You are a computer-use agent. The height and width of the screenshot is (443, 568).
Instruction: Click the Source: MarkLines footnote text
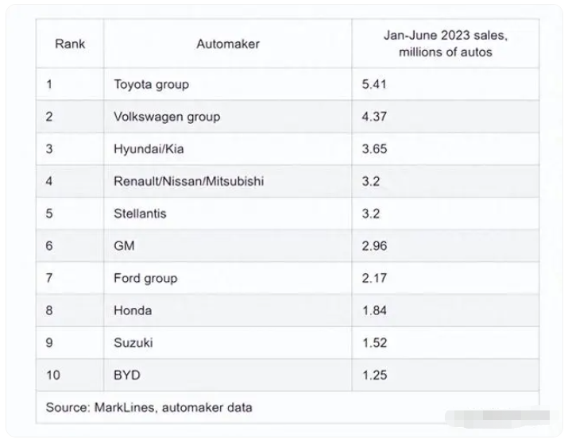[x=149, y=407]
